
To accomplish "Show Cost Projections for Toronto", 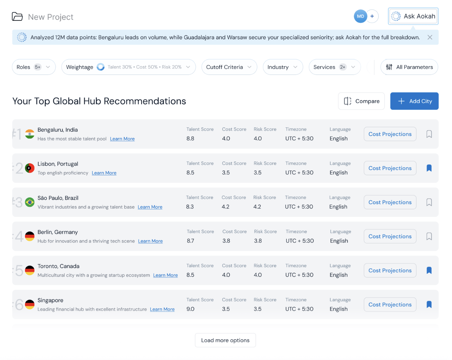I will [390, 271].
